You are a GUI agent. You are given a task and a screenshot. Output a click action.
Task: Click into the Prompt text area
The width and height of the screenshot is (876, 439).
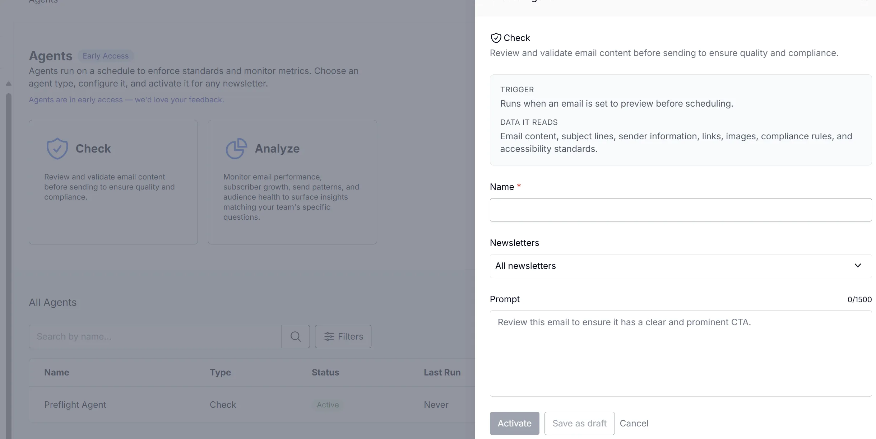coord(681,353)
